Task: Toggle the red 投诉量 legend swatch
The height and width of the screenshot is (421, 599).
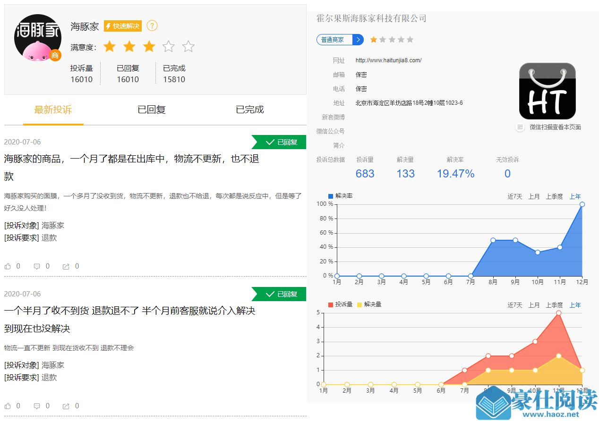Action: tap(331, 304)
